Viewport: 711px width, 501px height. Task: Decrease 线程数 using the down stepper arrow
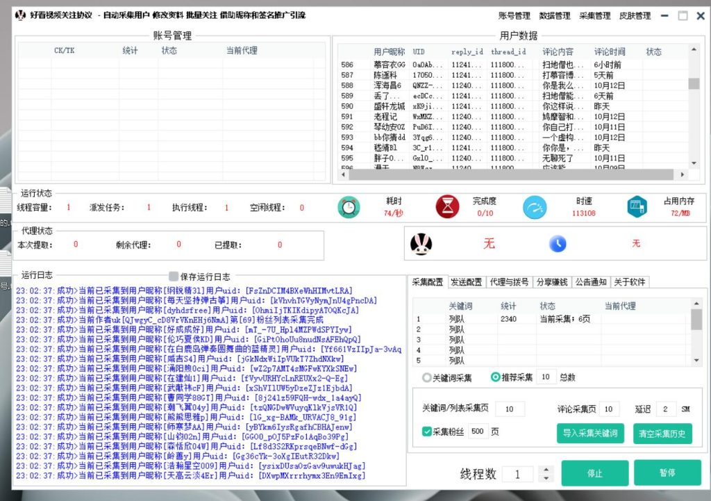point(548,478)
